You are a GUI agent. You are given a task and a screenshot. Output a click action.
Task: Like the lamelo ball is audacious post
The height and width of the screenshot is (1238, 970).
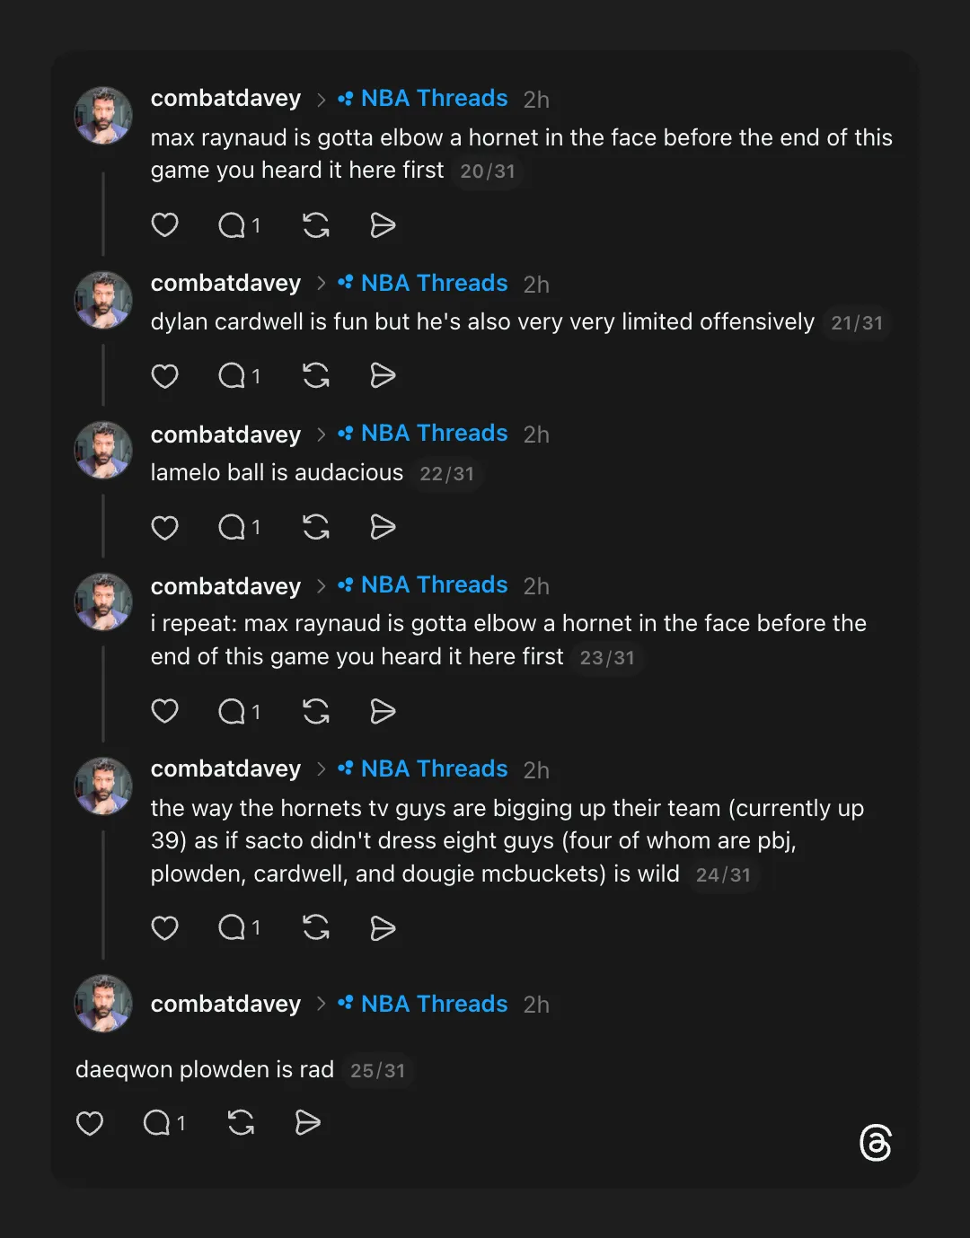click(x=164, y=527)
